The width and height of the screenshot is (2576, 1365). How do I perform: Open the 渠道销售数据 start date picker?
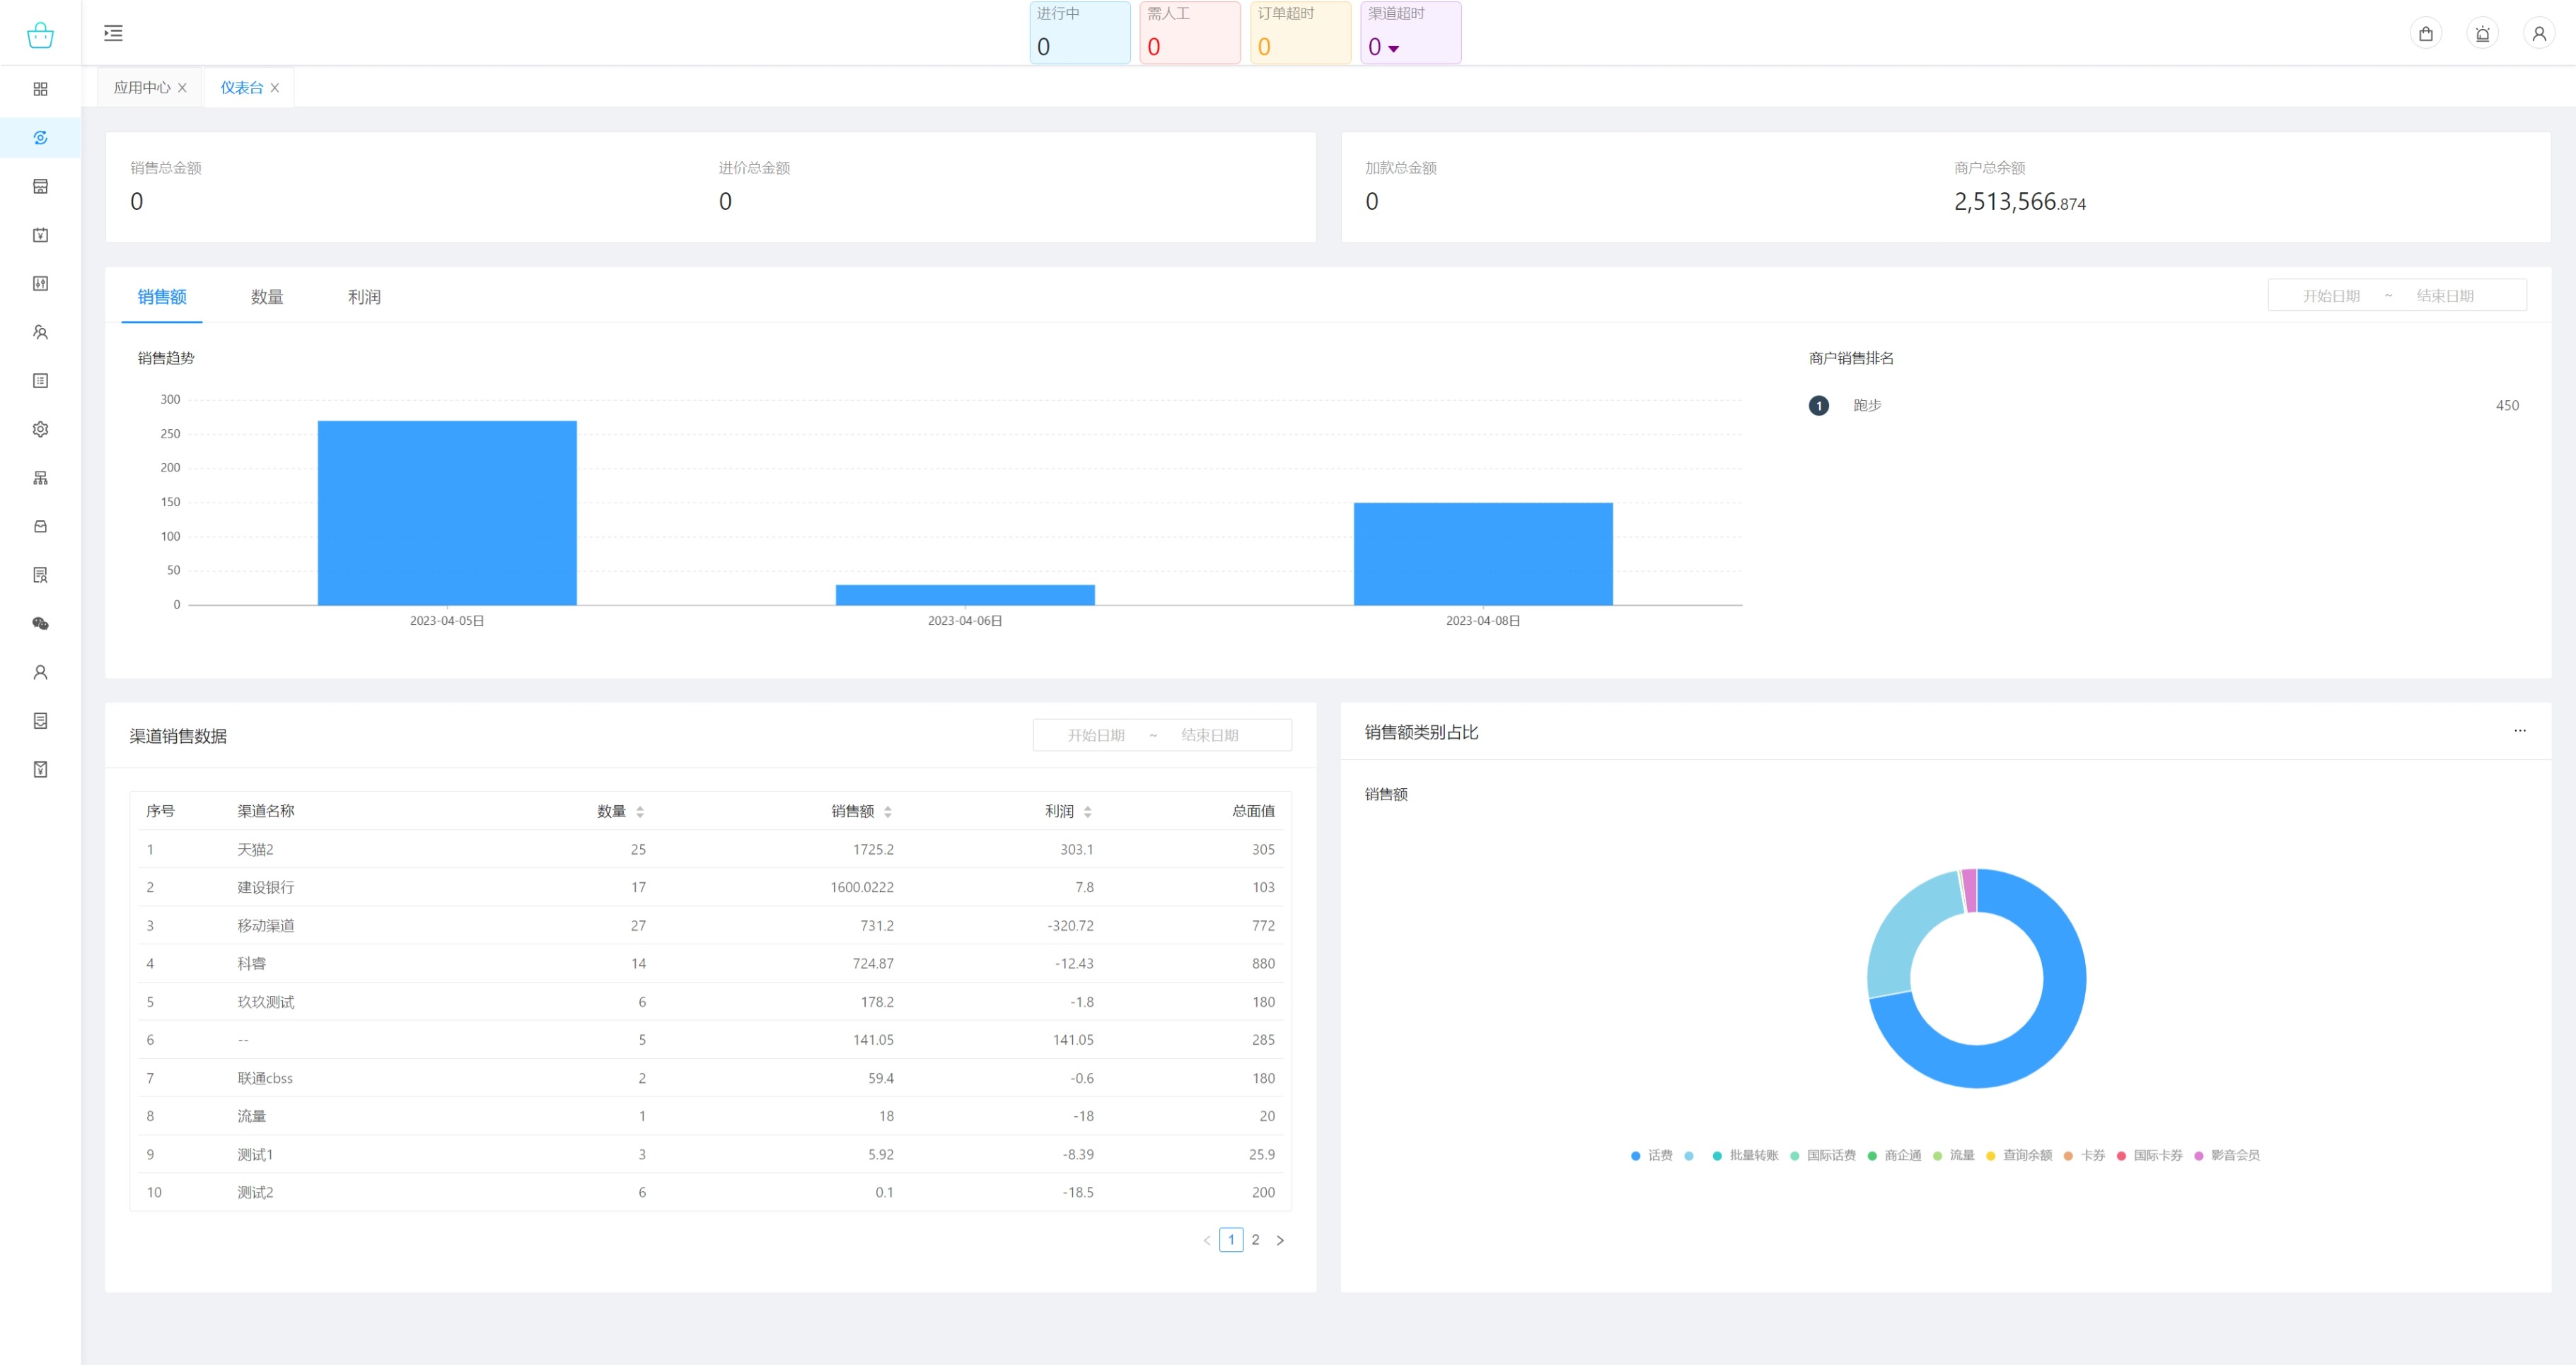(x=1095, y=735)
